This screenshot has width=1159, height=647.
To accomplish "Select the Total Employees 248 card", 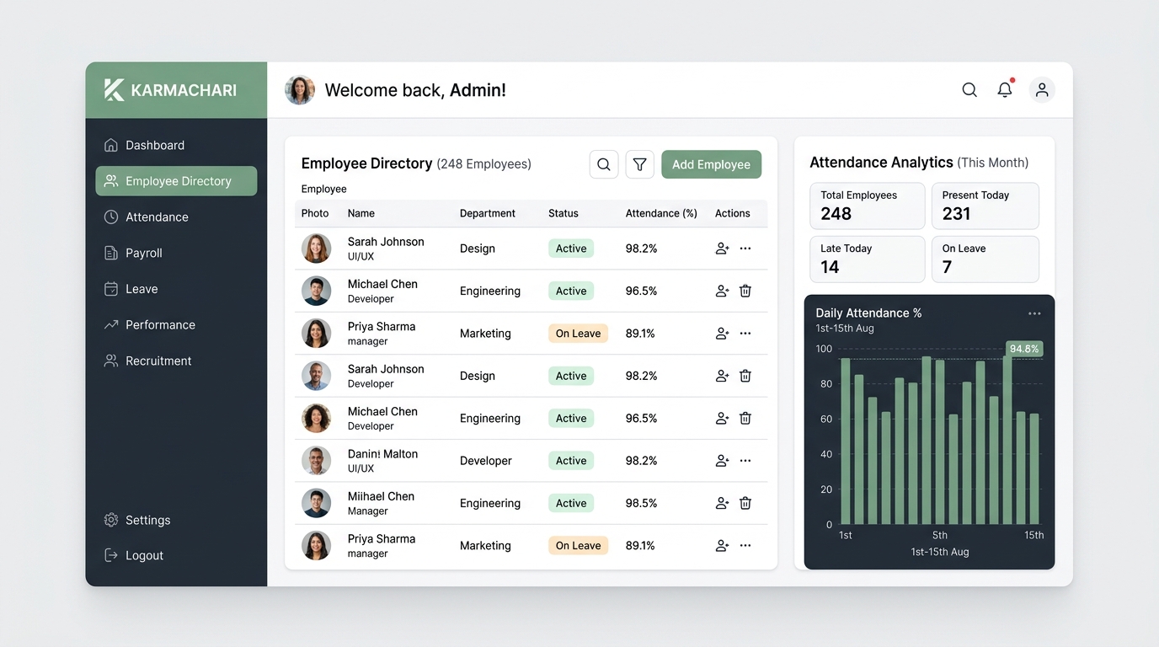I will pos(868,206).
